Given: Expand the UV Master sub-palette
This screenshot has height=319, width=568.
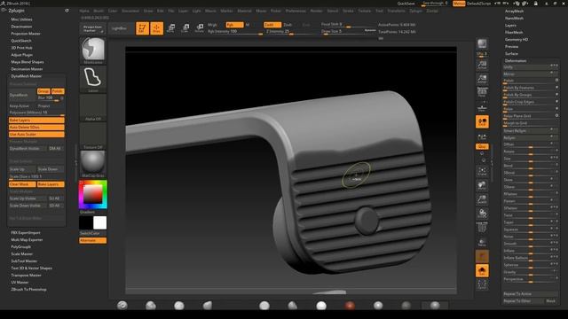Looking at the screenshot, I should (20, 282).
